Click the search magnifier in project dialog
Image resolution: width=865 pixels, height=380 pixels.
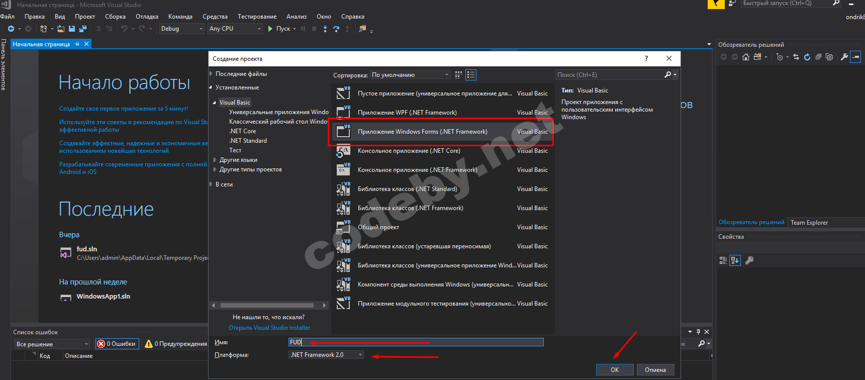(x=667, y=75)
